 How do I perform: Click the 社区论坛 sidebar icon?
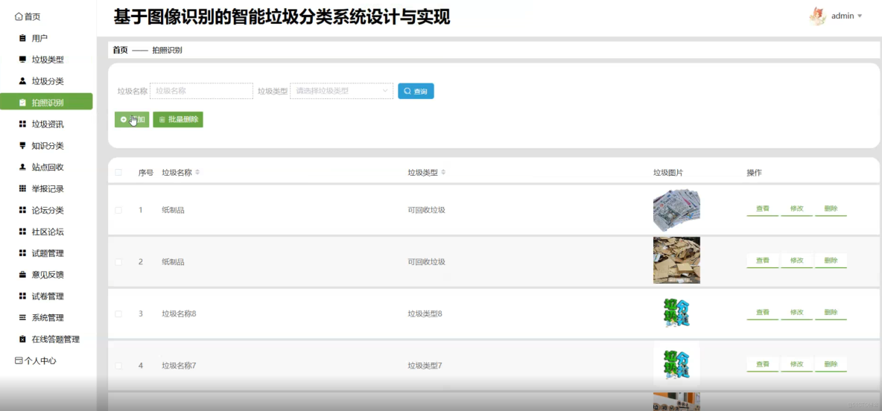pos(22,232)
